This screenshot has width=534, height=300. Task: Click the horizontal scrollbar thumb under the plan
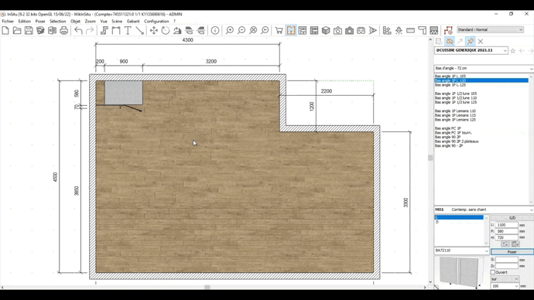207,288
